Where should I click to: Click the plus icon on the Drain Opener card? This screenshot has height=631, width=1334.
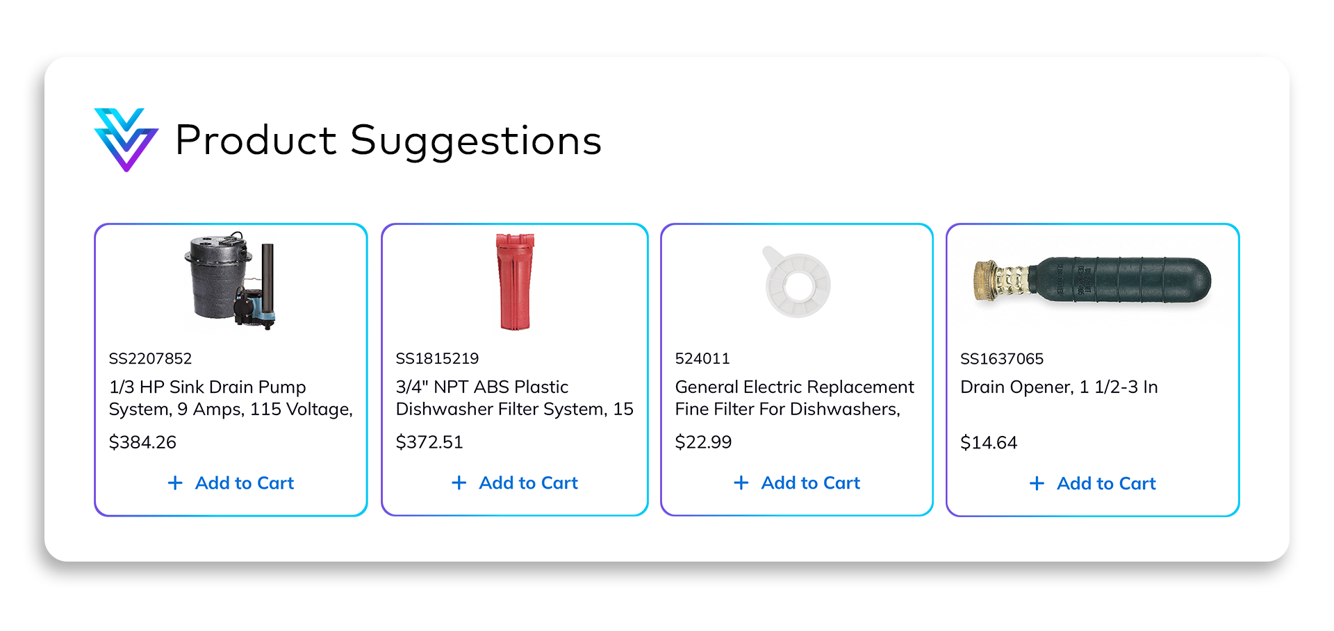tap(1037, 483)
